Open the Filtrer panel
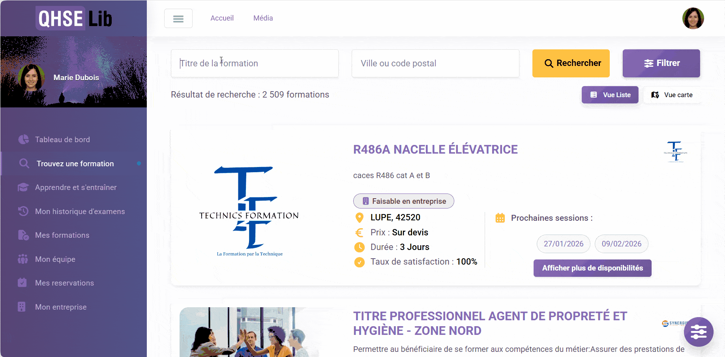Screen dimensions: 725x357 pyautogui.click(x=661, y=63)
